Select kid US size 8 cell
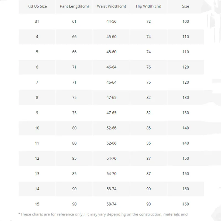221x221 pixels. click(x=37, y=98)
